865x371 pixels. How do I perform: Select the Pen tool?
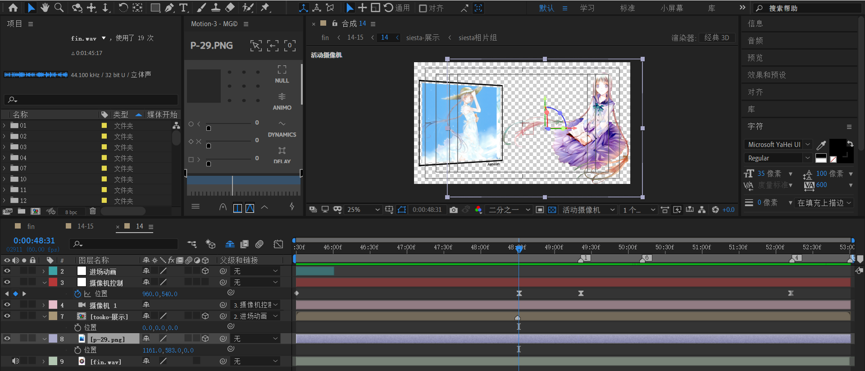(169, 8)
